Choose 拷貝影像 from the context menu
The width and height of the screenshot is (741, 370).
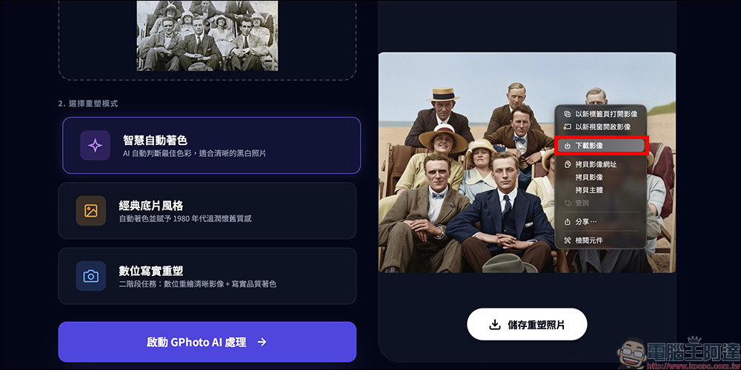589,177
